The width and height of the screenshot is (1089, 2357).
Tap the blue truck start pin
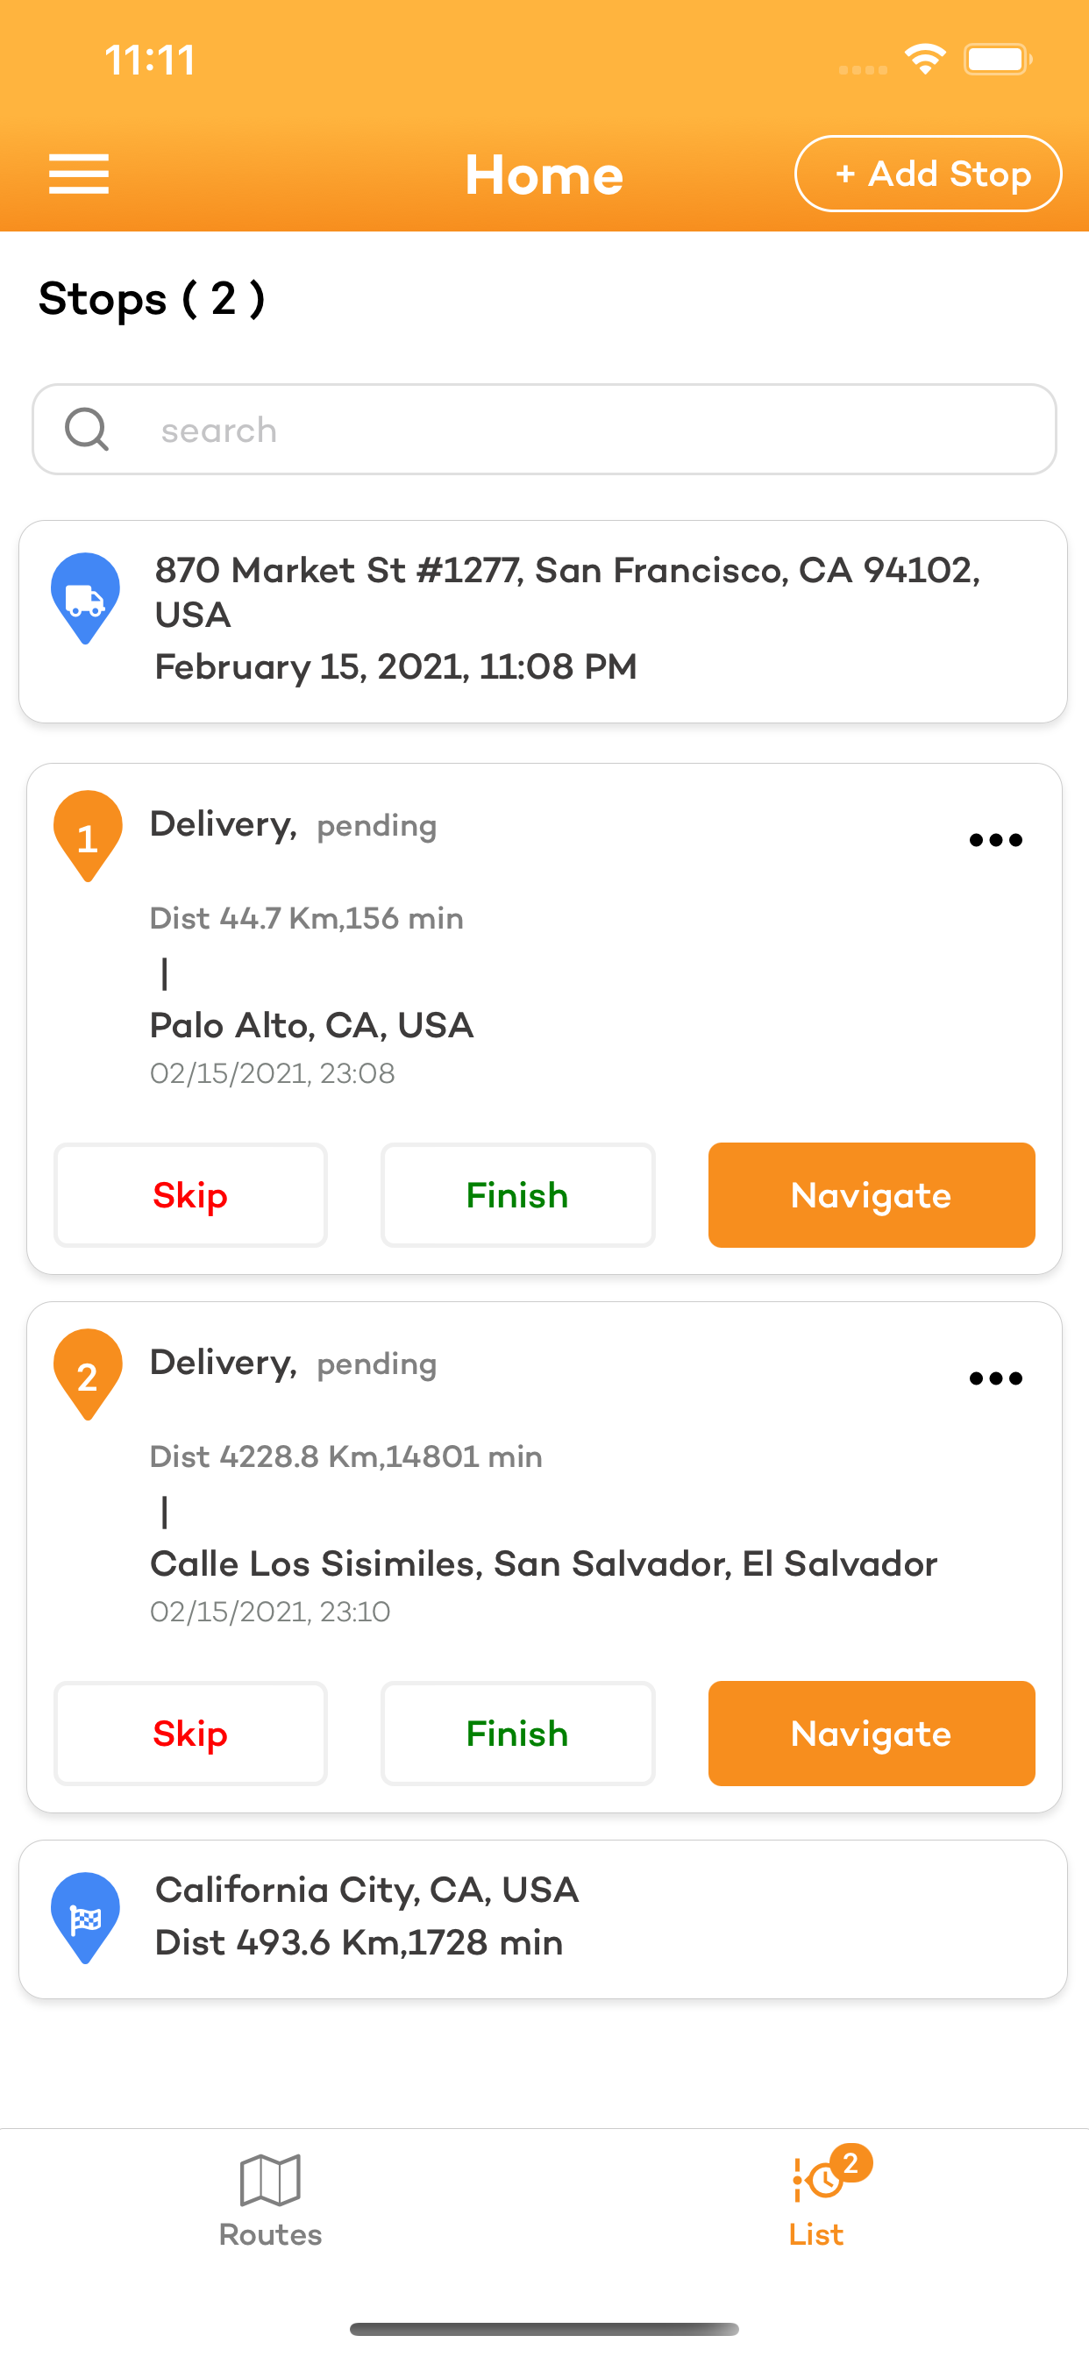[x=85, y=597]
